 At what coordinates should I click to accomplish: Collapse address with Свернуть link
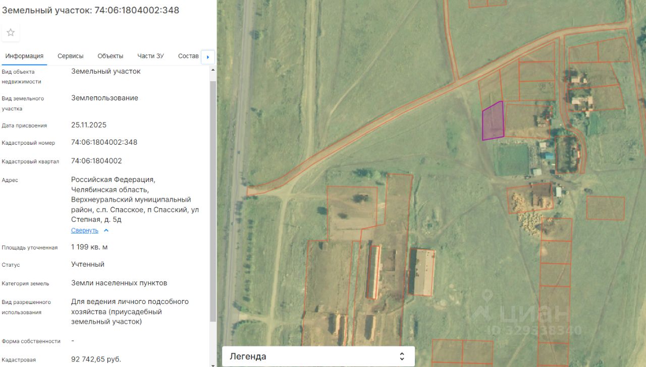85,230
